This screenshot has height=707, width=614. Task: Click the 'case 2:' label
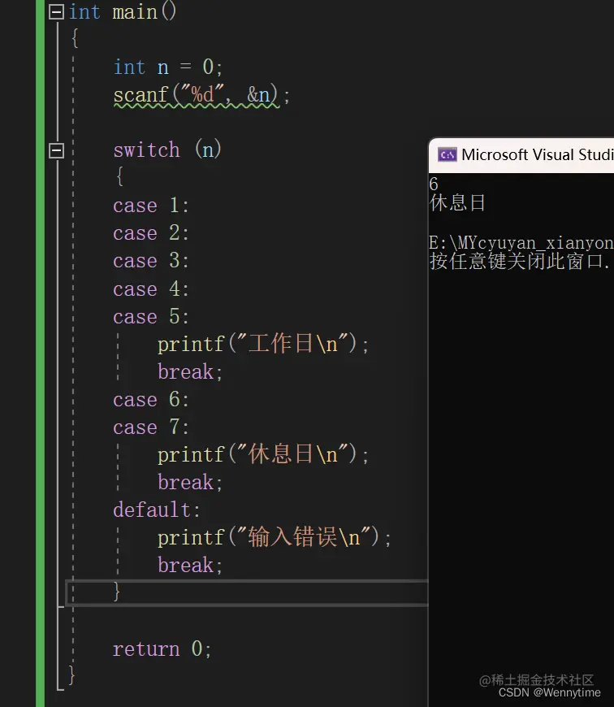click(x=151, y=233)
